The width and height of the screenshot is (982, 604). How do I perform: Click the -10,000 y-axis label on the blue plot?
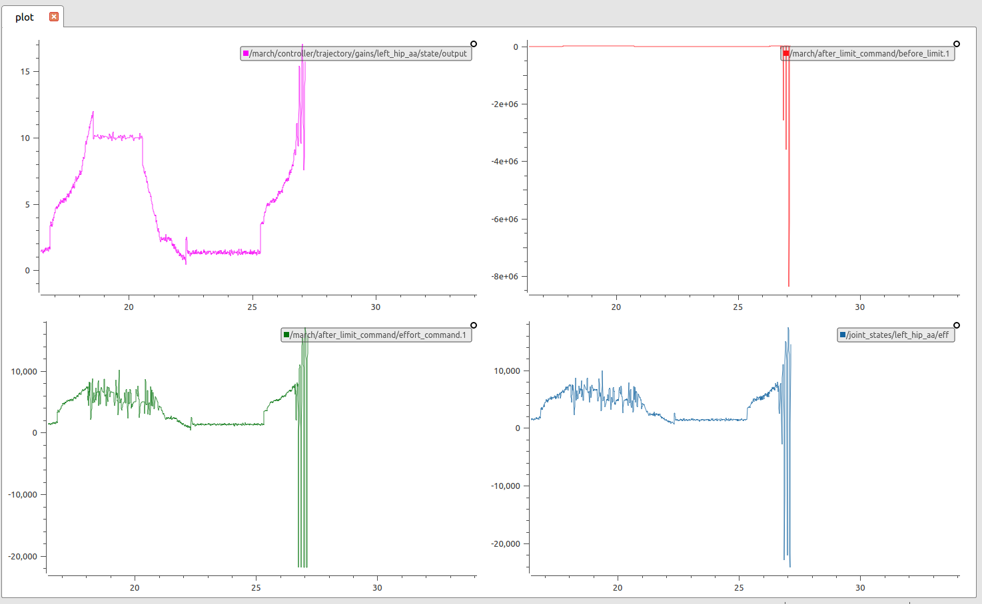tap(505, 486)
